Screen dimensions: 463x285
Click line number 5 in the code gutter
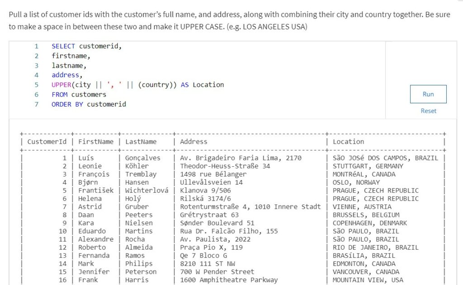tap(37, 85)
